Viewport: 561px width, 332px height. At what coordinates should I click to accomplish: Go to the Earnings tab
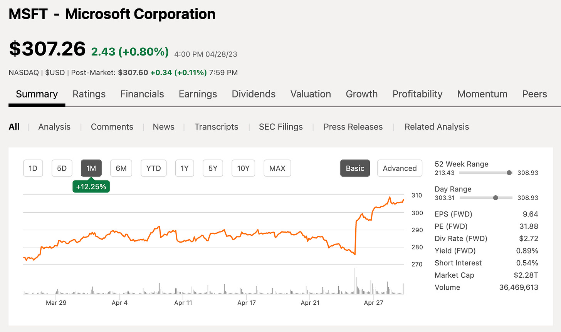(x=198, y=94)
